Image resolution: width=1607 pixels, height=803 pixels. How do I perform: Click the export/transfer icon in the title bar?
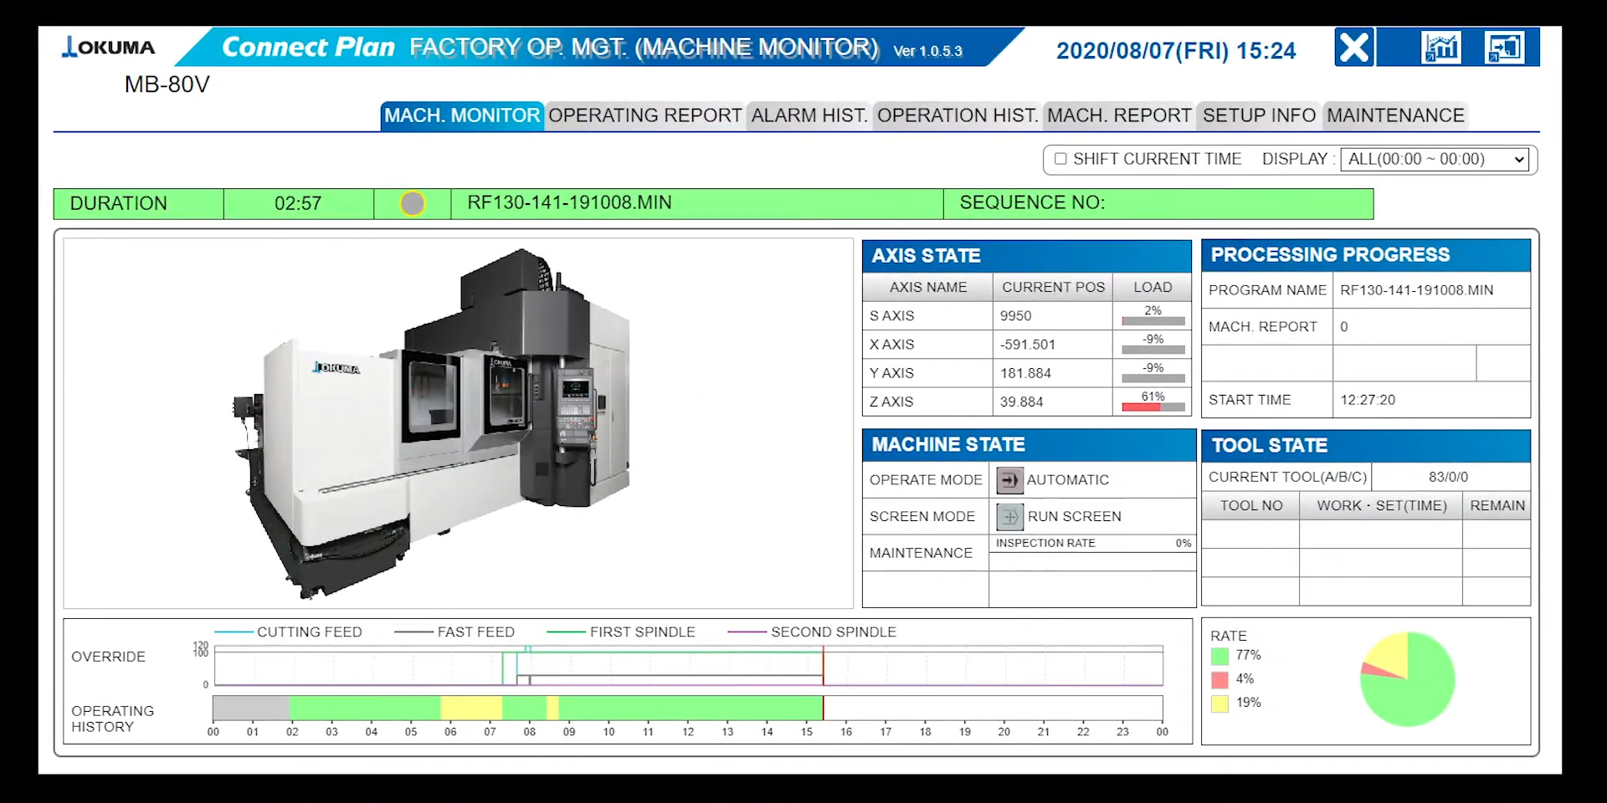point(1504,48)
